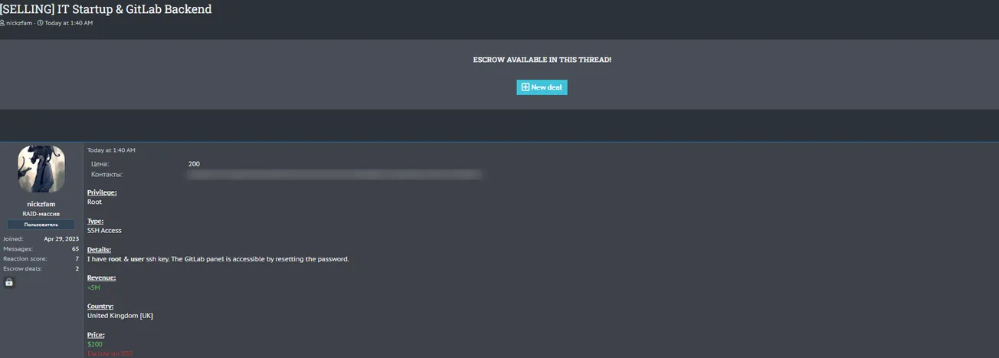Image resolution: width=999 pixels, height=358 pixels.
Task: Click the Escrow deals count 2
Action: pyautogui.click(x=77, y=269)
